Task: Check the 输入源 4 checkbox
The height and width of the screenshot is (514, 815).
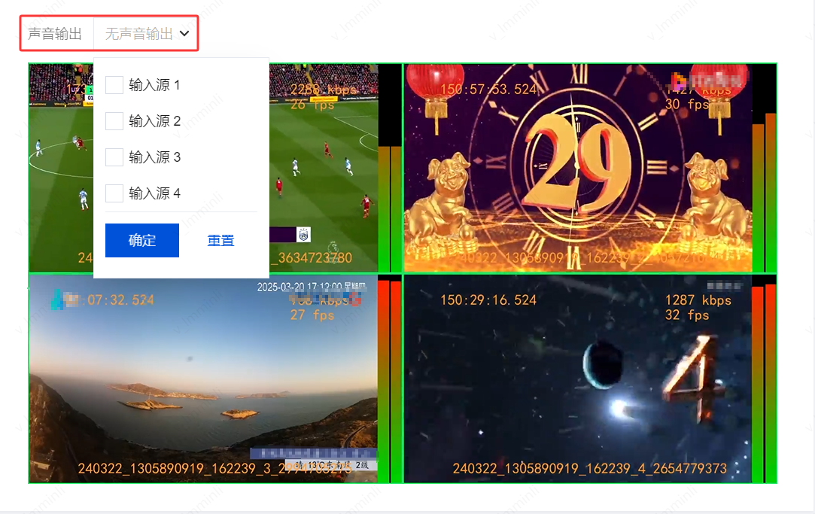Action: [114, 193]
